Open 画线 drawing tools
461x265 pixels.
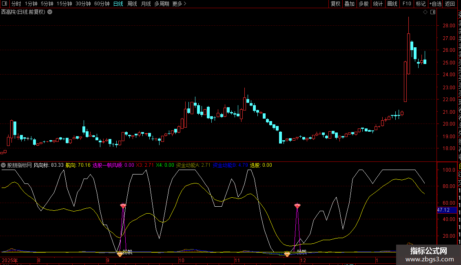[x=392, y=4]
